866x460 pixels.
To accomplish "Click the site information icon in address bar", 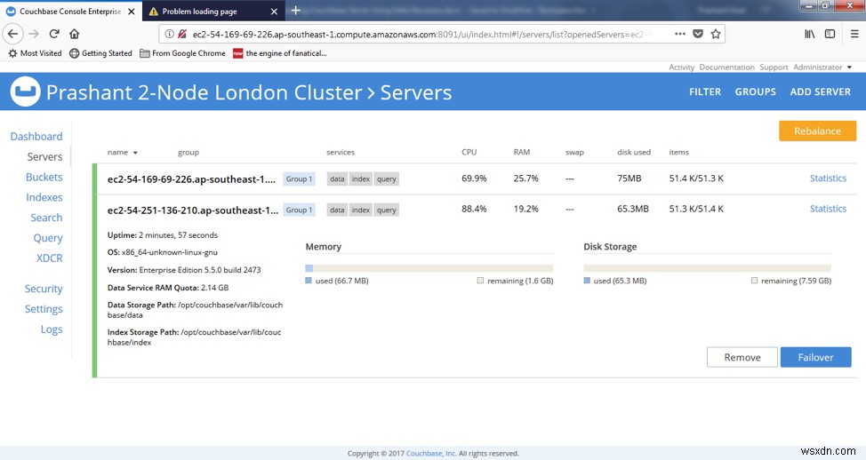I will tap(170, 35).
